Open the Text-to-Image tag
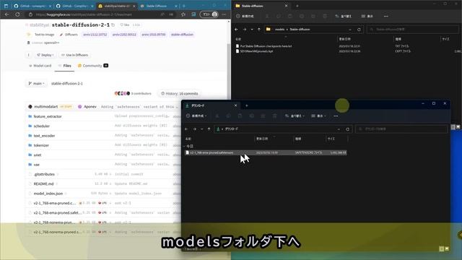This screenshot has width=462, height=260. click(41, 35)
